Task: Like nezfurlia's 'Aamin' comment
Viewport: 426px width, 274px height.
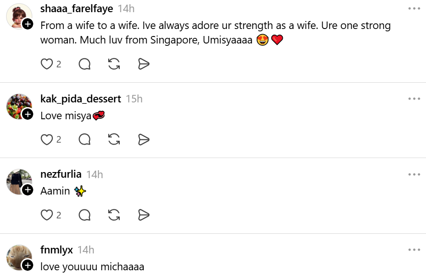Action: coord(47,215)
